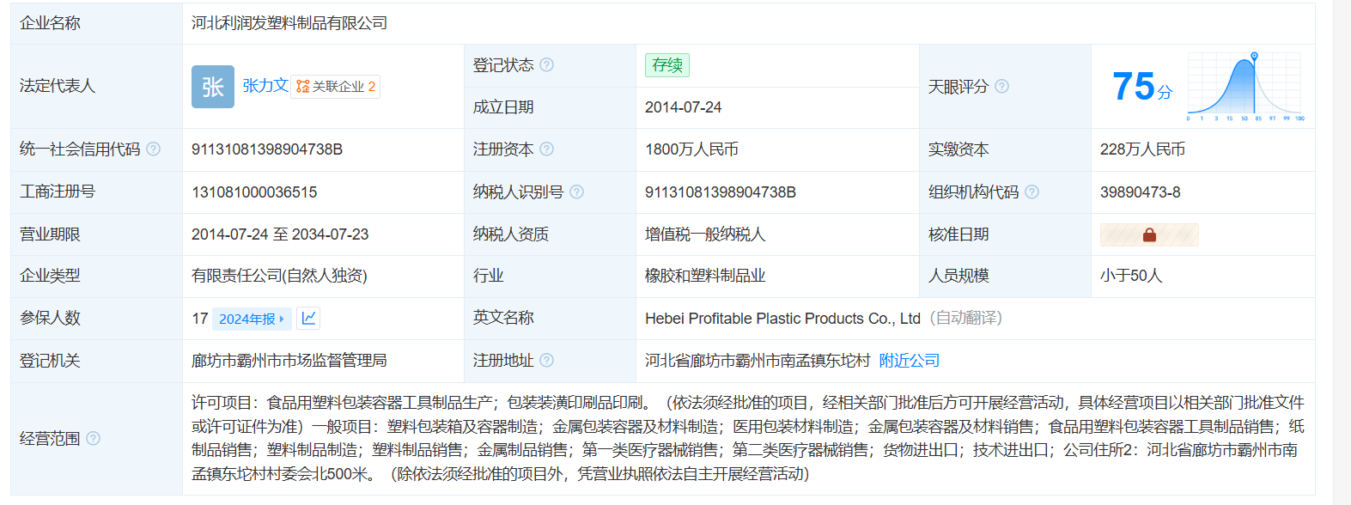Click the help icon beside 组织机构代码

[1032, 192]
